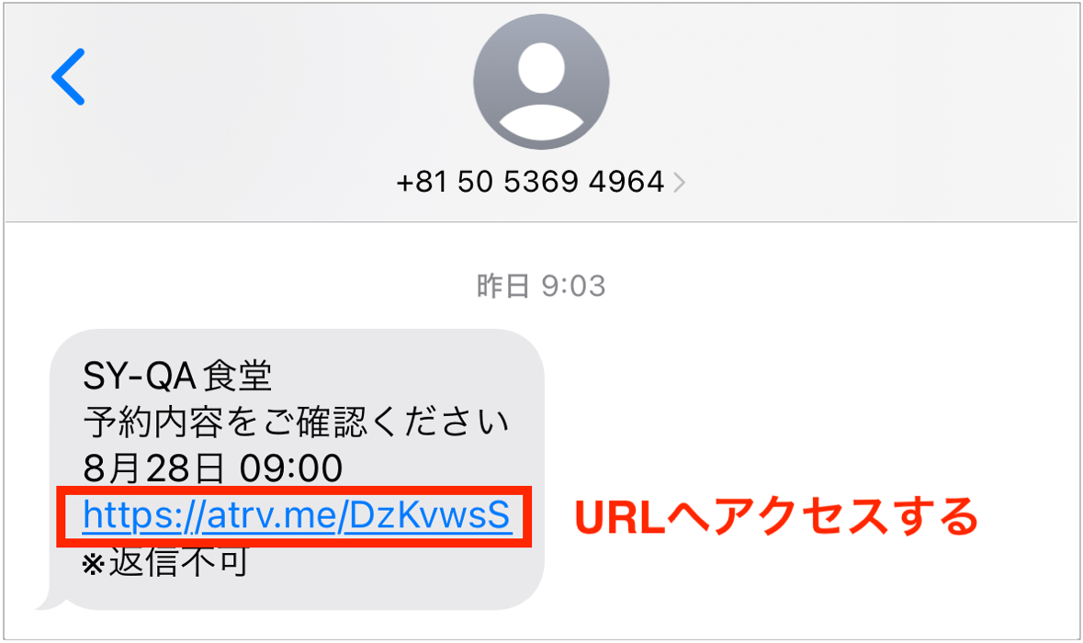Open the https://atrv.me/DzKvwsS link
The width and height of the screenshot is (1083, 643).
[297, 514]
